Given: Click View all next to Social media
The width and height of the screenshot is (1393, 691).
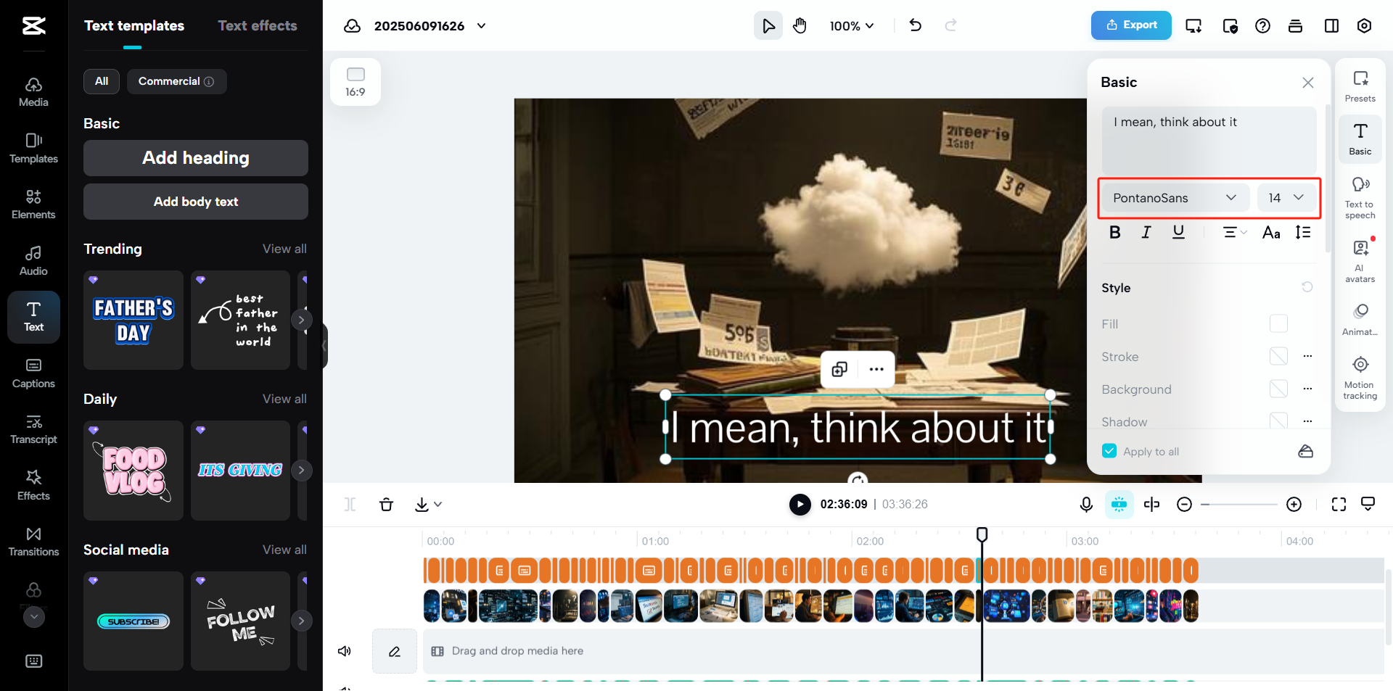Looking at the screenshot, I should point(284,550).
